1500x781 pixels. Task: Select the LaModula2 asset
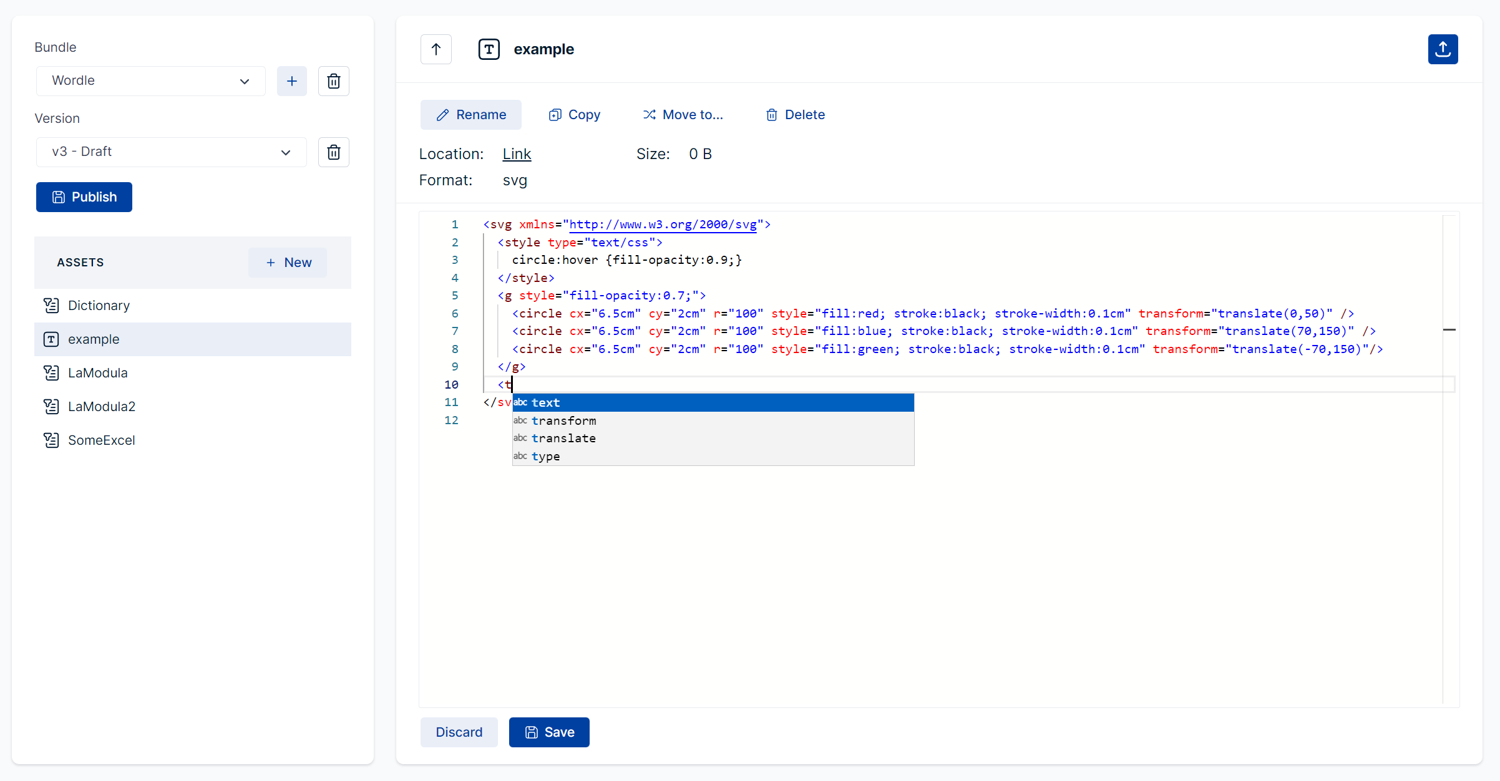pos(102,407)
